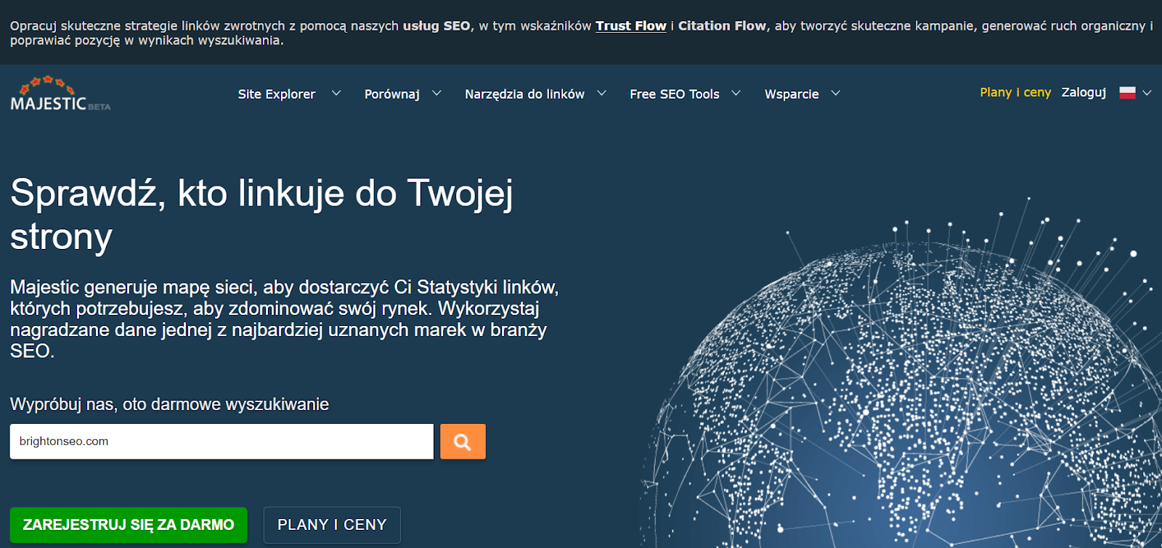
Task: Open the Plany i ceny header link
Action: (x=1015, y=92)
